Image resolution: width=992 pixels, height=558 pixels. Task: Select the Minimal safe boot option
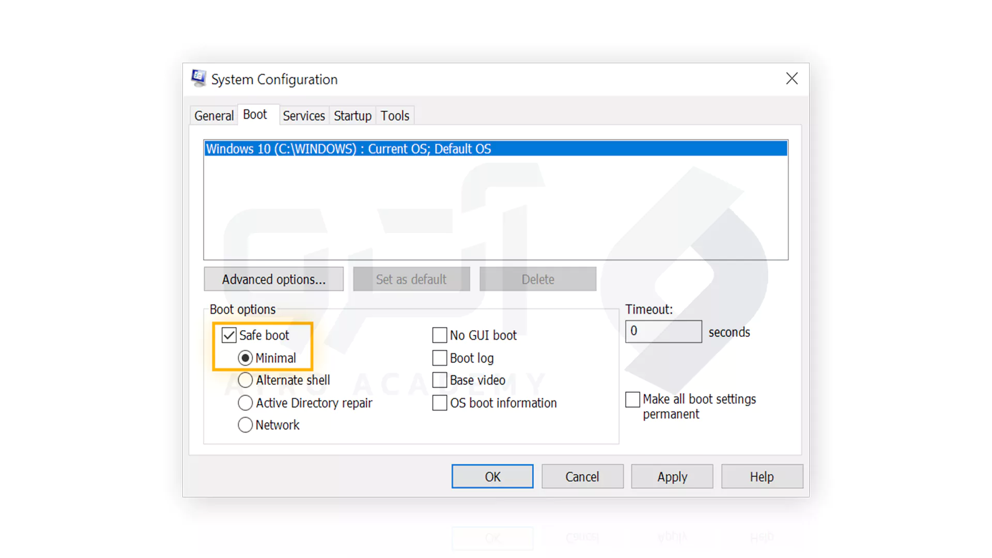pos(245,358)
